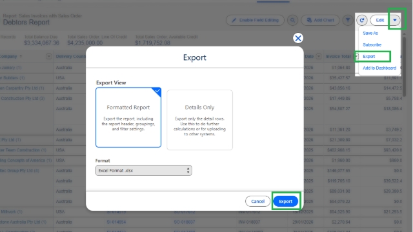Viewport: 413px width, 232px height.
Task: Click the $402,968.15 invoice total cell
Action: [338, 150]
